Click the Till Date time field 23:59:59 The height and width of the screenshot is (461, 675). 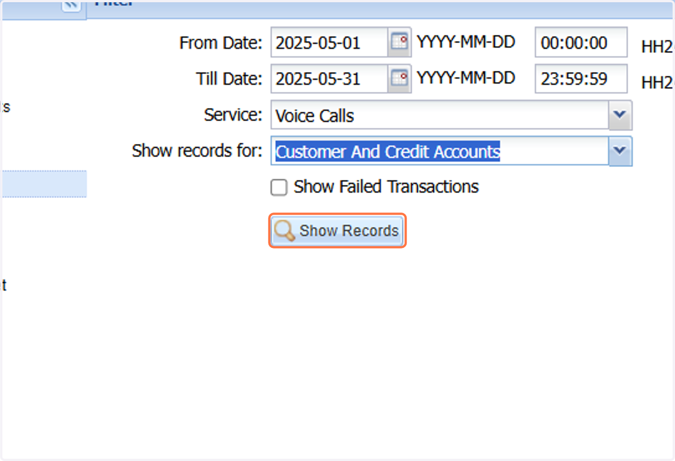(581, 79)
